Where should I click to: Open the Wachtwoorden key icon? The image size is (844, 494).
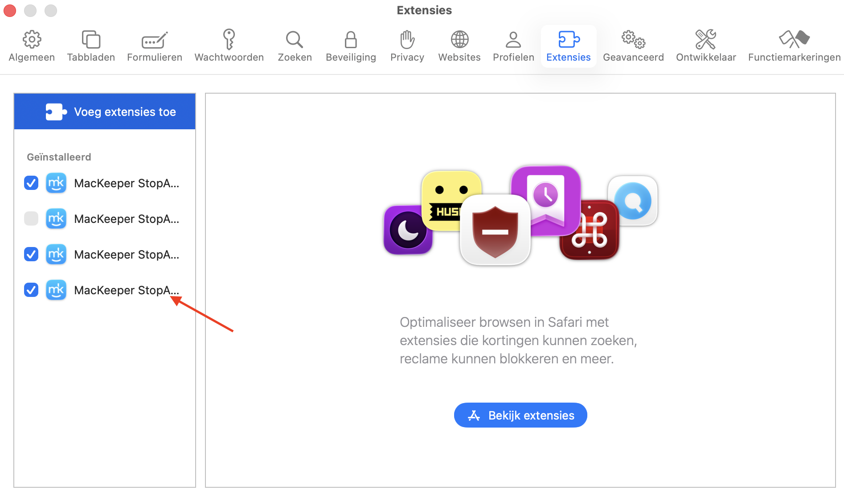(x=229, y=39)
